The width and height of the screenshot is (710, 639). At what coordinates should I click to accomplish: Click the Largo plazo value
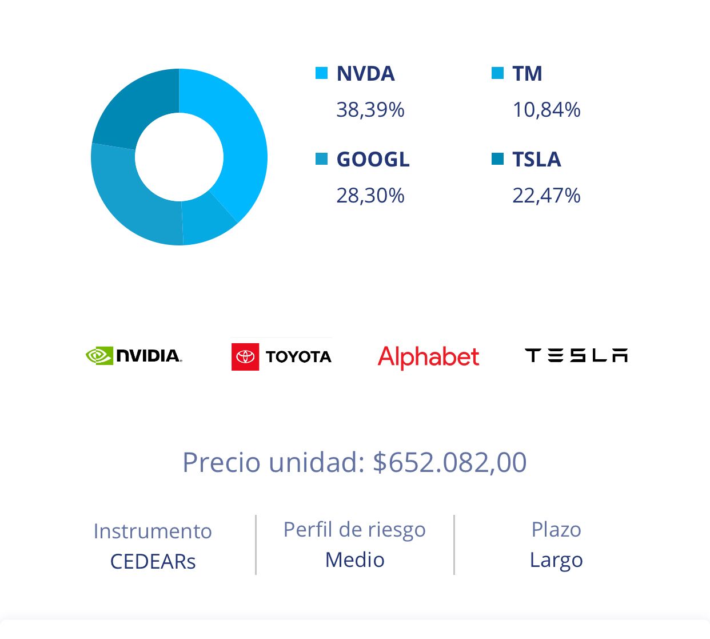click(x=556, y=560)
